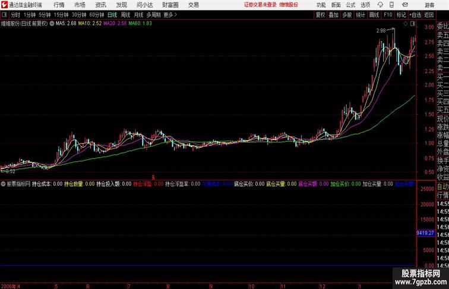449x289 pixels.
Task: Click the 加仓买量 0.00 indicator field
Action: pos(378,184)
